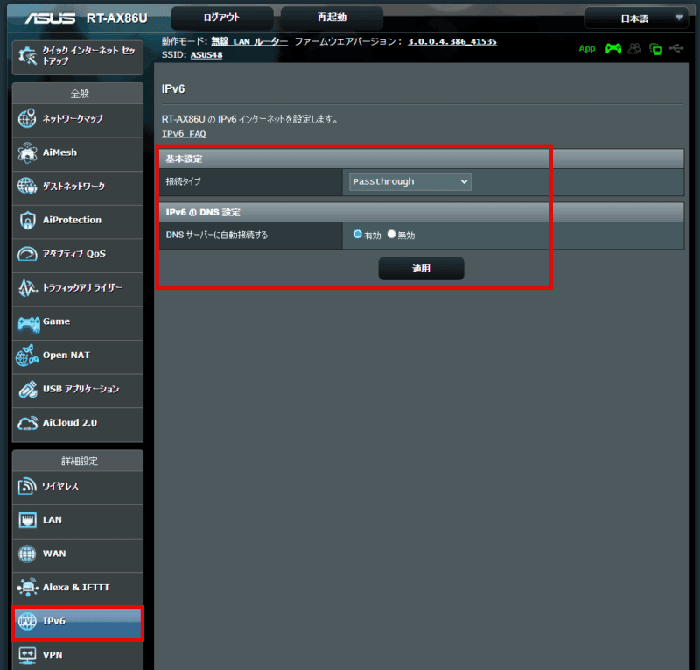The height and width of the screenshot is (670, 700).
Task: Click the AiProtection shield icon
Action: 28,220
